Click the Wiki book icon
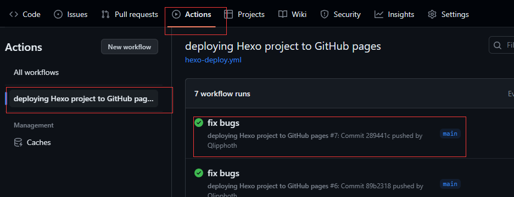 283,14
